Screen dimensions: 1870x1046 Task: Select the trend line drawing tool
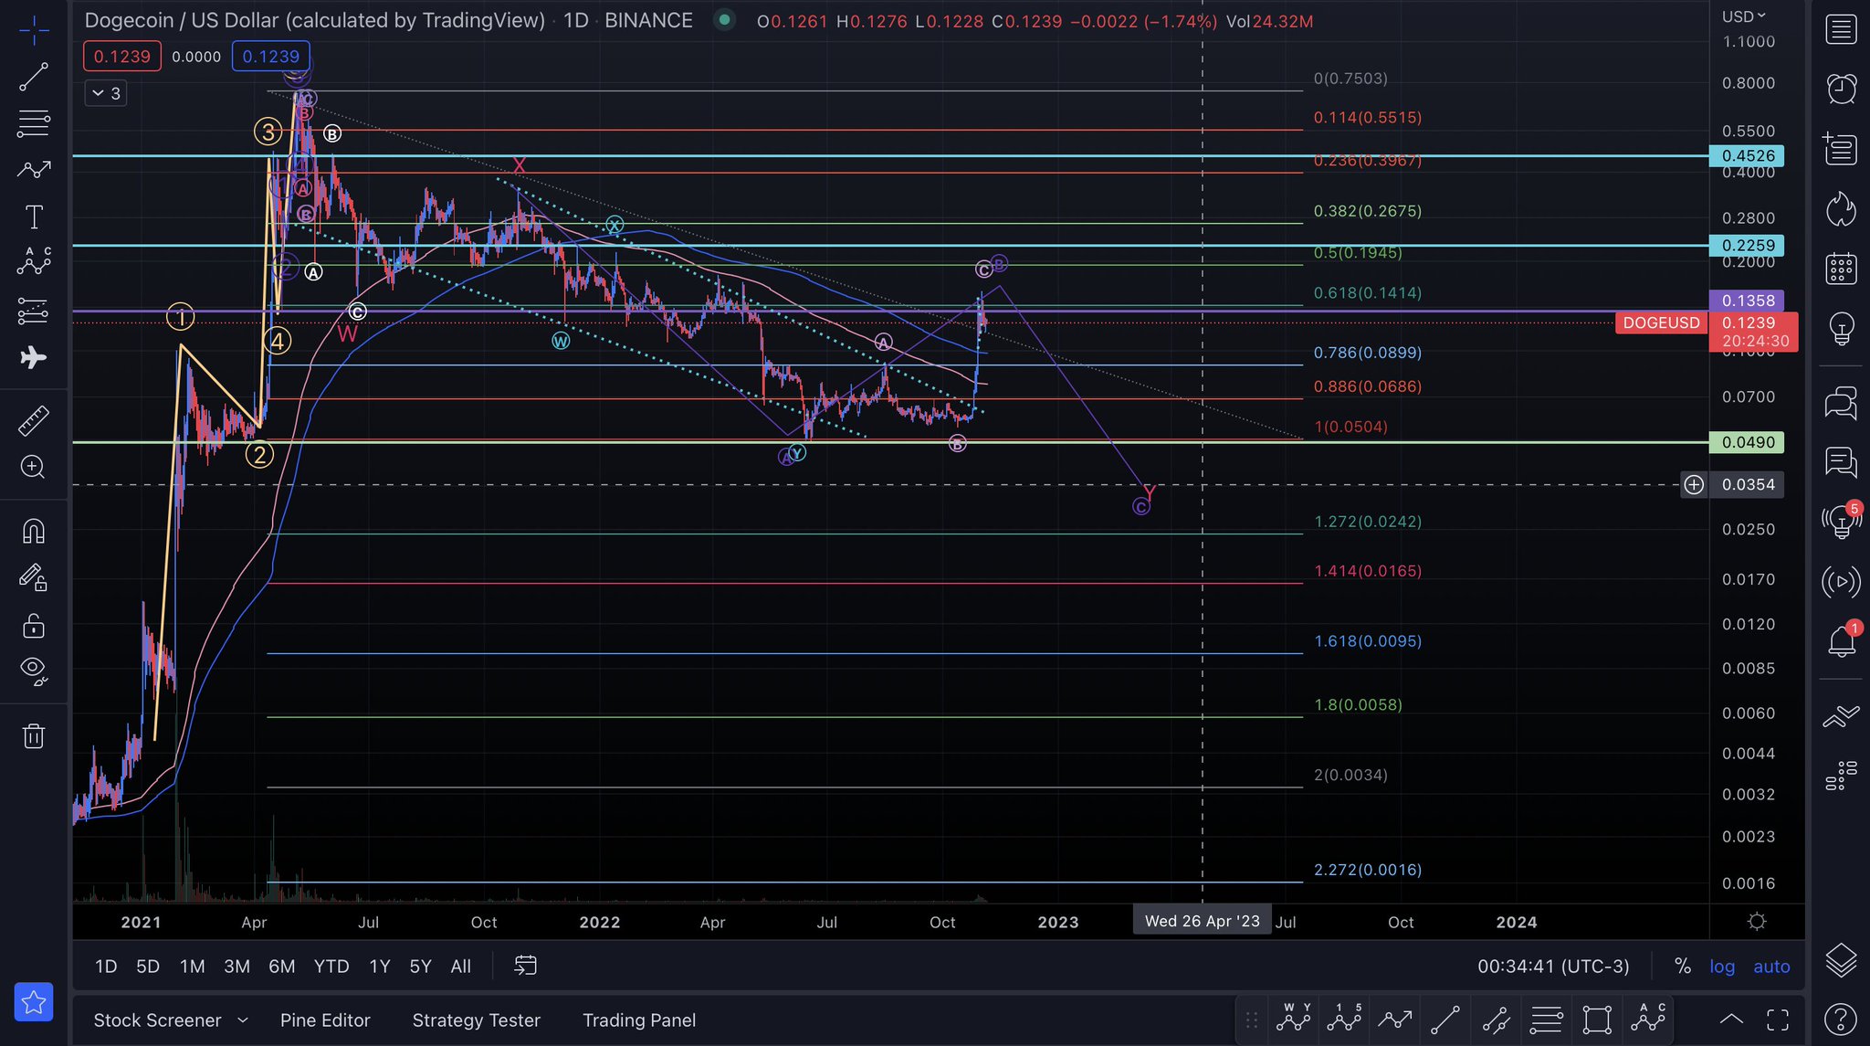(x=34, y=77)
